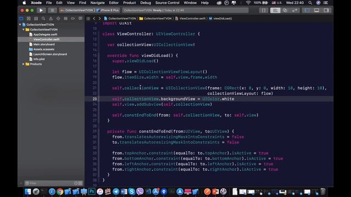Open the Editor menu
Screen dimensions: 351x197
114,3
